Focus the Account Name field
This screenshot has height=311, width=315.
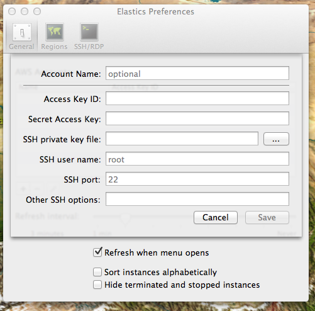click(x=197, y=73)
